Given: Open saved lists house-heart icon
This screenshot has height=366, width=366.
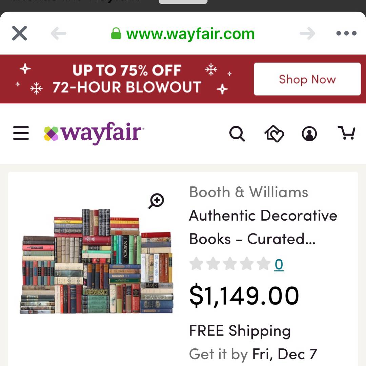Looking at the screenshot, I should coord(274,134).
